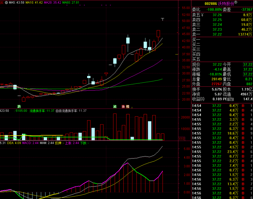Click the 14:55 trade with 3.3万 volume

pos(222,119)
